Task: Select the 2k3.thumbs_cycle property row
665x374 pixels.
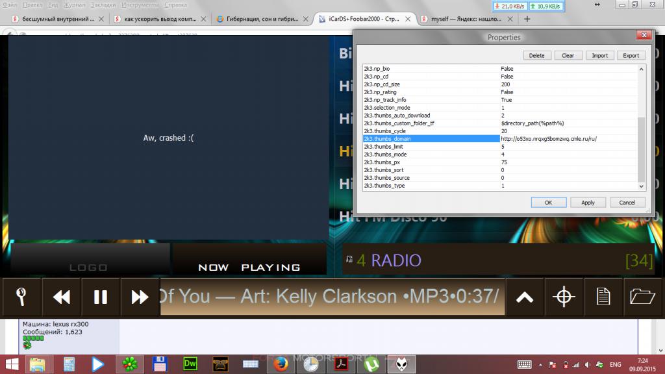Action: [499, 131]
